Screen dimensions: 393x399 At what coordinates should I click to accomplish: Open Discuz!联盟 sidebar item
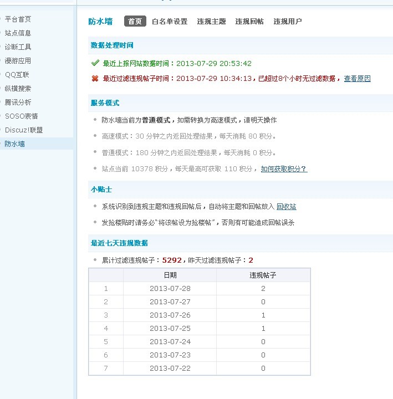click(24, 130)
